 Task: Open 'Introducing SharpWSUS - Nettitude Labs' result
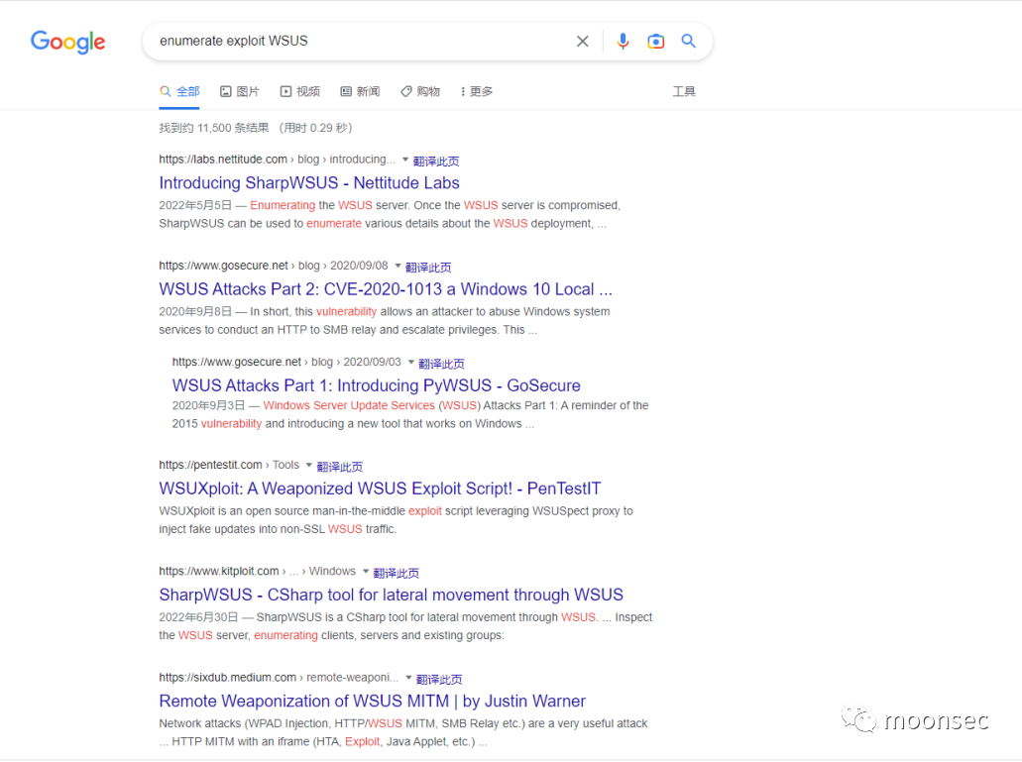click(x=309, y=183)
